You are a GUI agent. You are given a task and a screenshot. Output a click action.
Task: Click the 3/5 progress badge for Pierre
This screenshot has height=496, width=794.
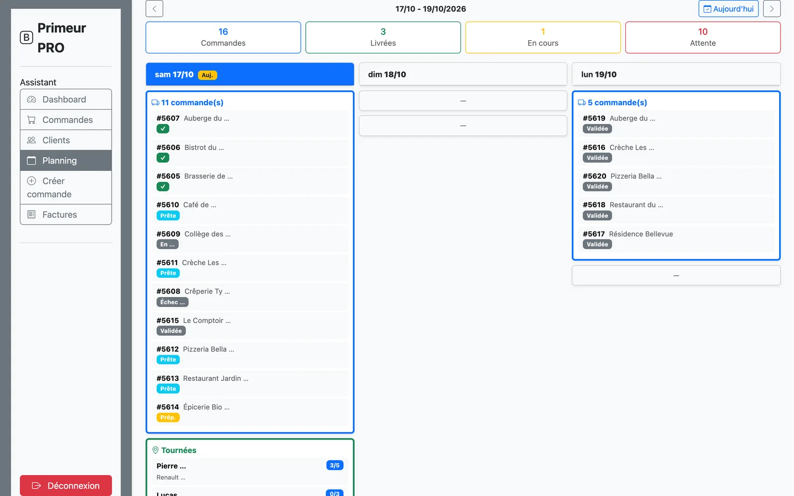coord(335,465)
